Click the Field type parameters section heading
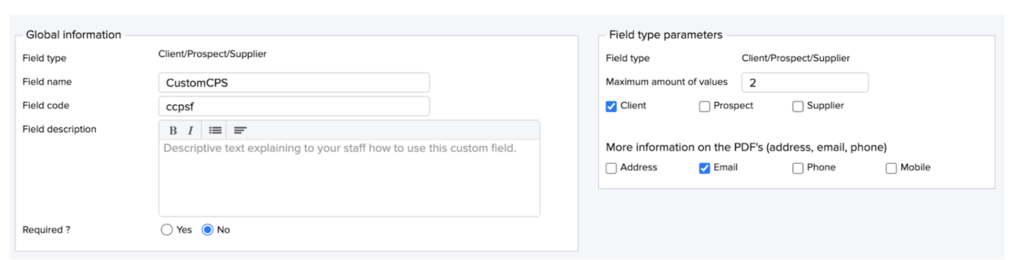 tap(666, 35)
